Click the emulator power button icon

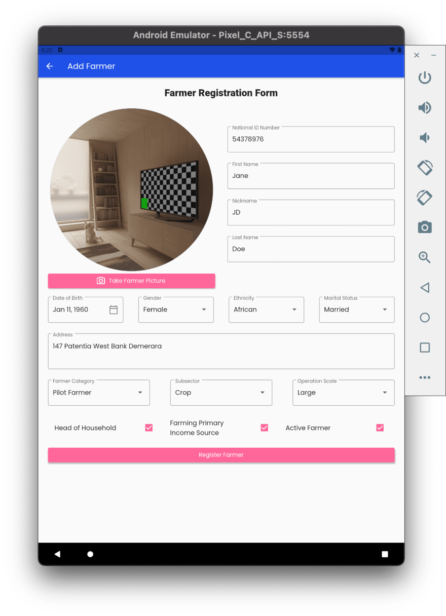[425, 78]
